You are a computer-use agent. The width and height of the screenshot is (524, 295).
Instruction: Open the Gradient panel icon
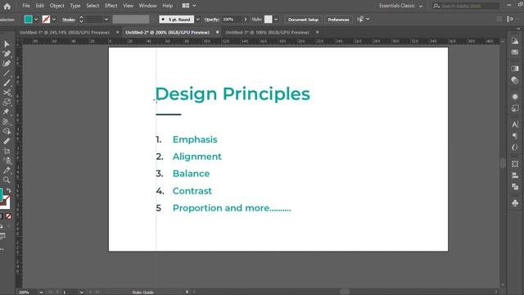pyautogui.click(x=515, y=69)
